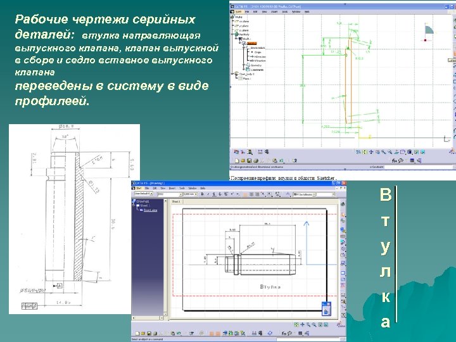Image resolution: width=456 pixels, height=342 pixels.
Task: Click New document icon in Drawing window
Action: click(137, 333)
